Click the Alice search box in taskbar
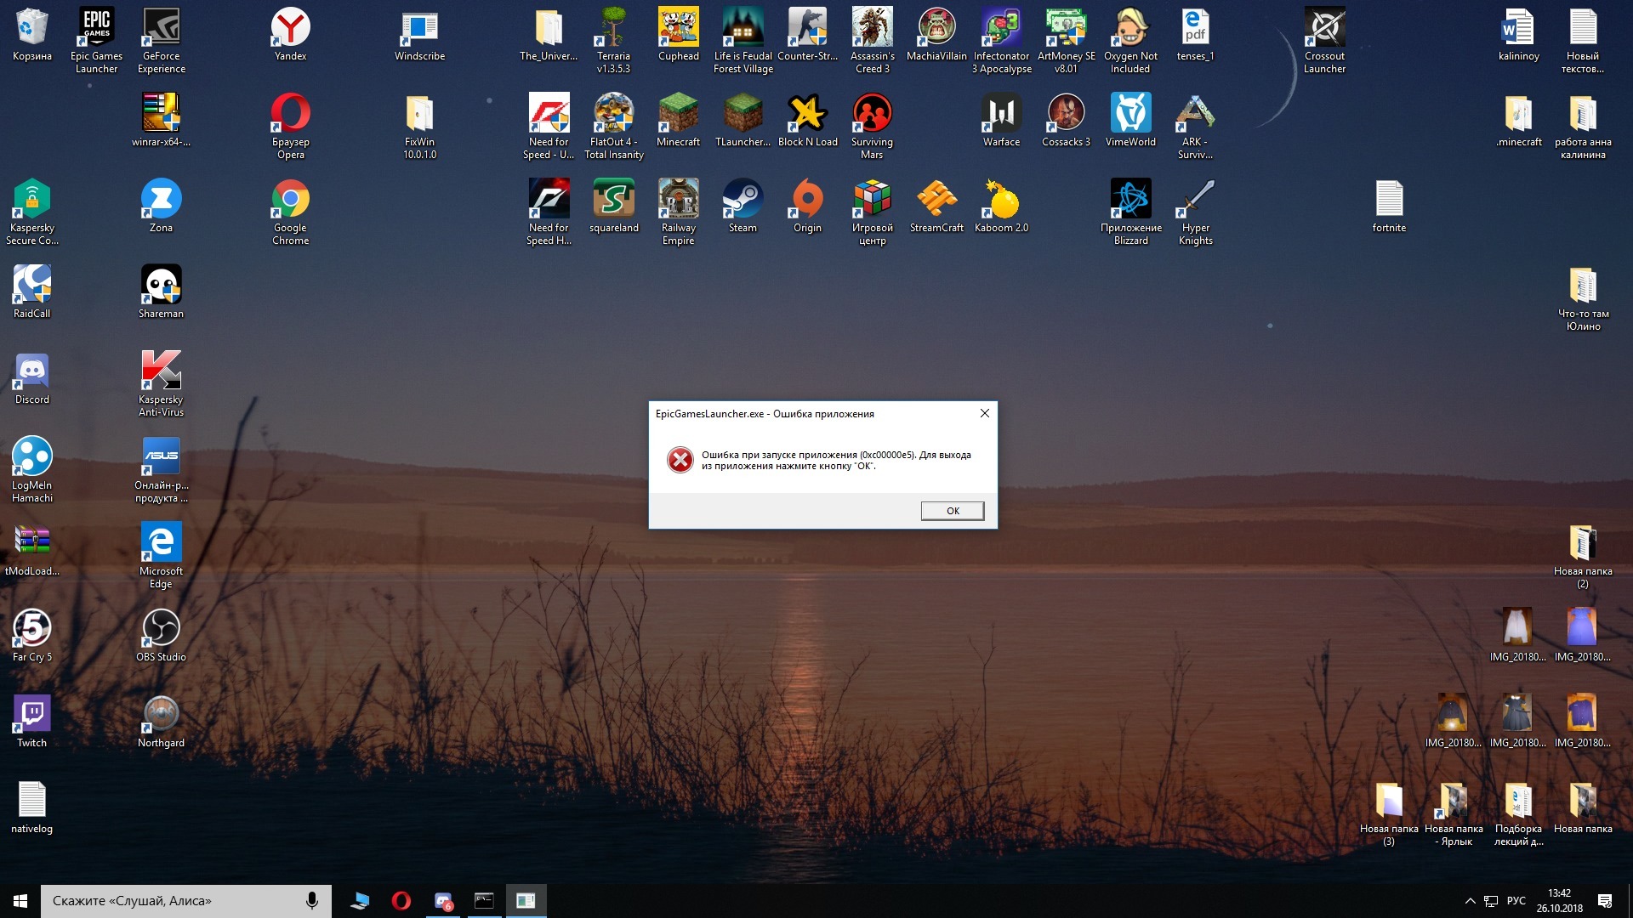This screenshot has width=1633, height=918. tap(185, 901)
